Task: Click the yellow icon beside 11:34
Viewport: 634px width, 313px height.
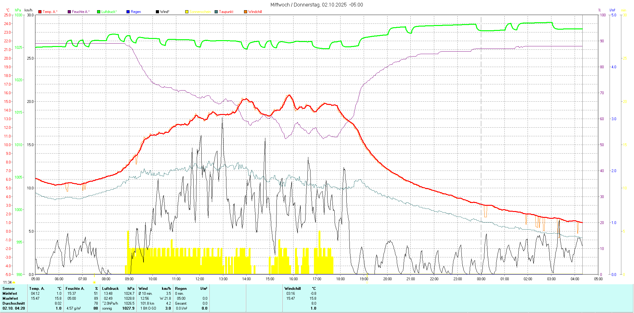Action: pyautogui.click(x=14, y=282)
